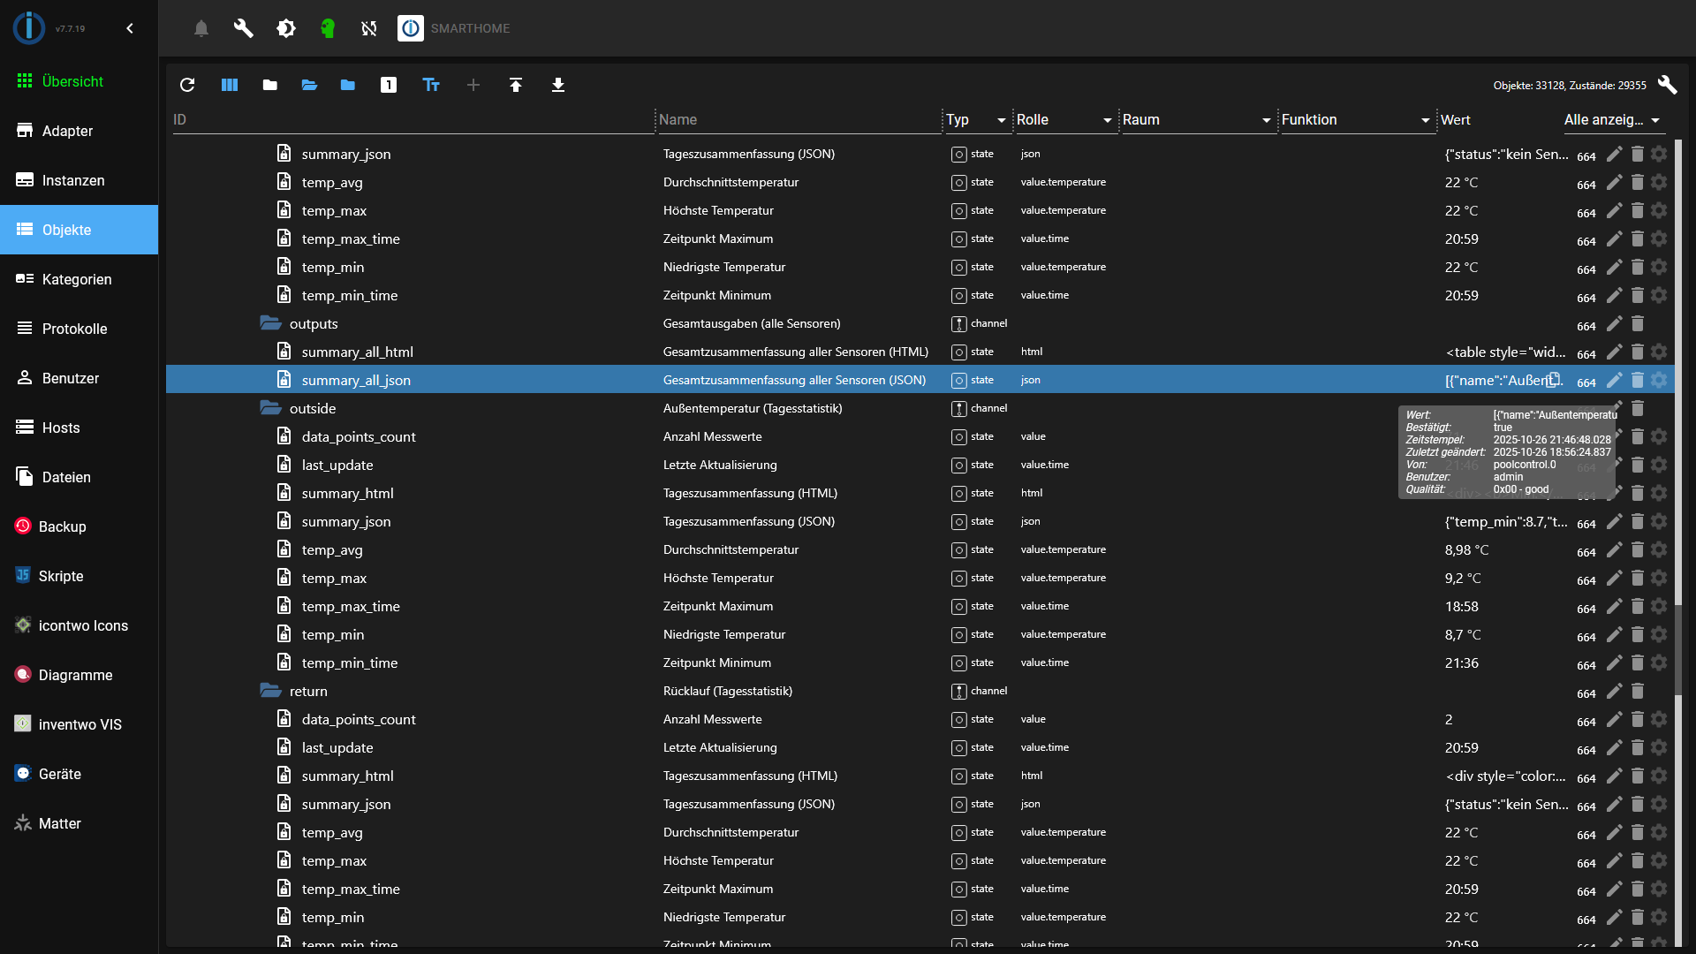The width and height of the screenshot is (1696, 954).
Task: Toggle text name display icon
Action: [x=431, y=85]
